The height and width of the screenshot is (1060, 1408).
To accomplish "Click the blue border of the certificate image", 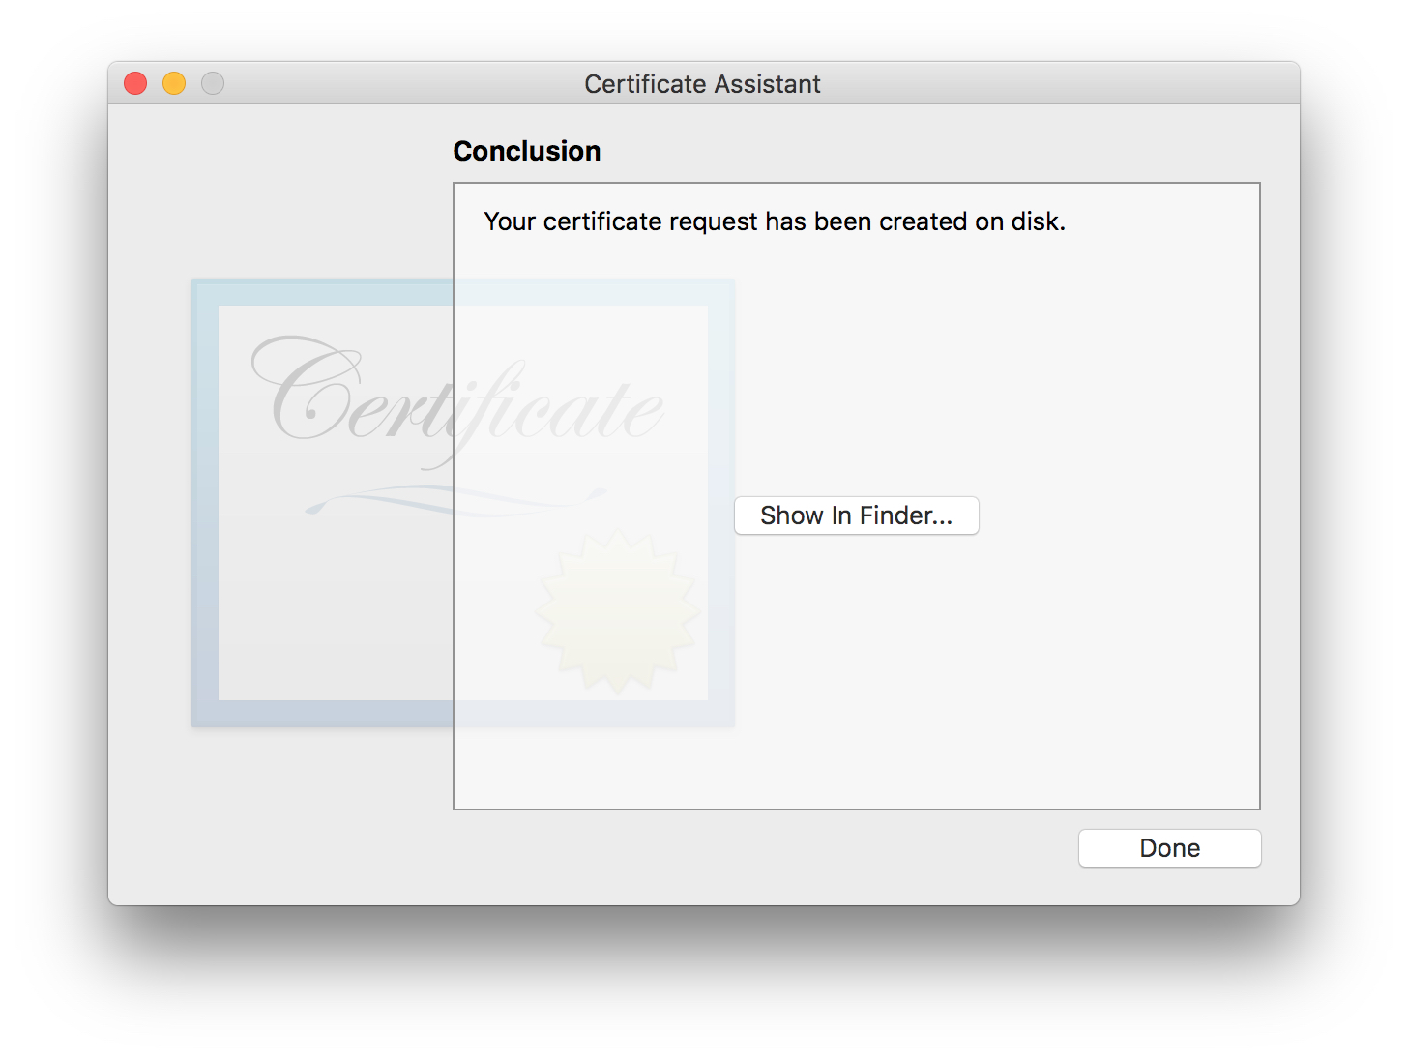I will click(204, 503).
